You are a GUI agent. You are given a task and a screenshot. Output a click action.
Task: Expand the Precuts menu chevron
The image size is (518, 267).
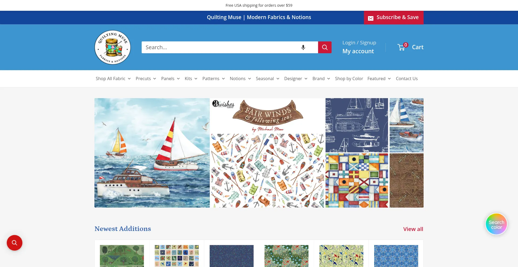coord(155,79)
